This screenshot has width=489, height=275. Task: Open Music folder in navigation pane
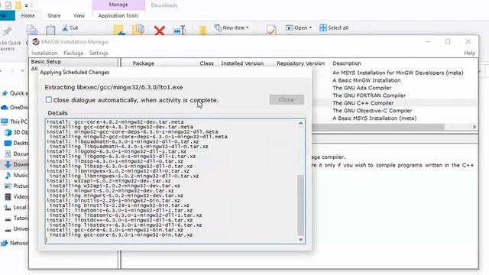17,175
